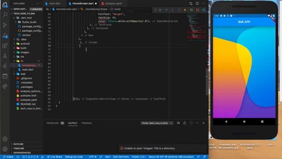Toggle output scroll lock

tap(185, 123)
